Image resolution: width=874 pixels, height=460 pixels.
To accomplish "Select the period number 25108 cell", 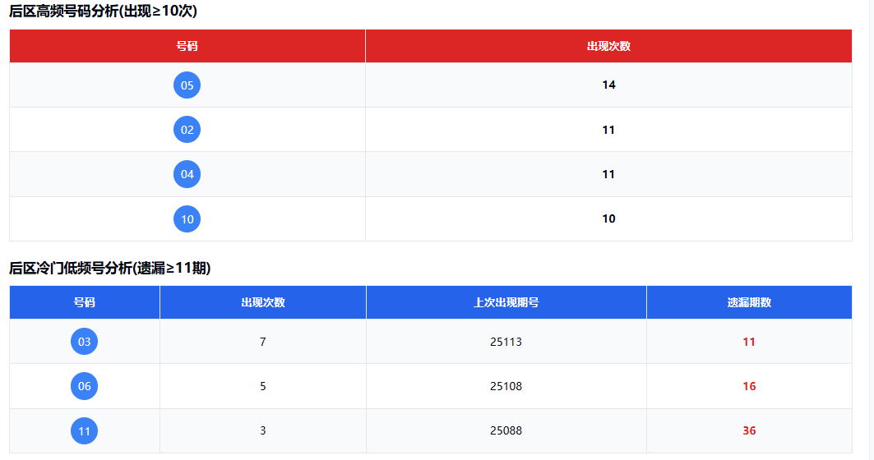I will 506,386.
